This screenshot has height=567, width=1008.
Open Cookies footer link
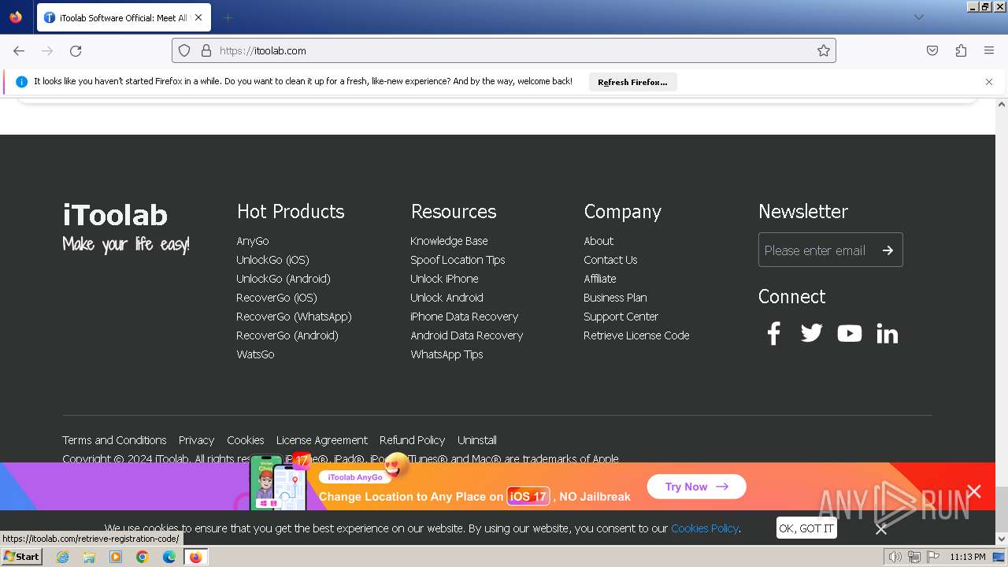[x=246, y=440]
